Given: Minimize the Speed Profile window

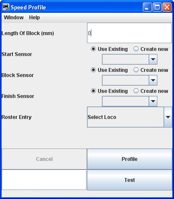Looking at the screenshot, I should (x=147, y=7).
